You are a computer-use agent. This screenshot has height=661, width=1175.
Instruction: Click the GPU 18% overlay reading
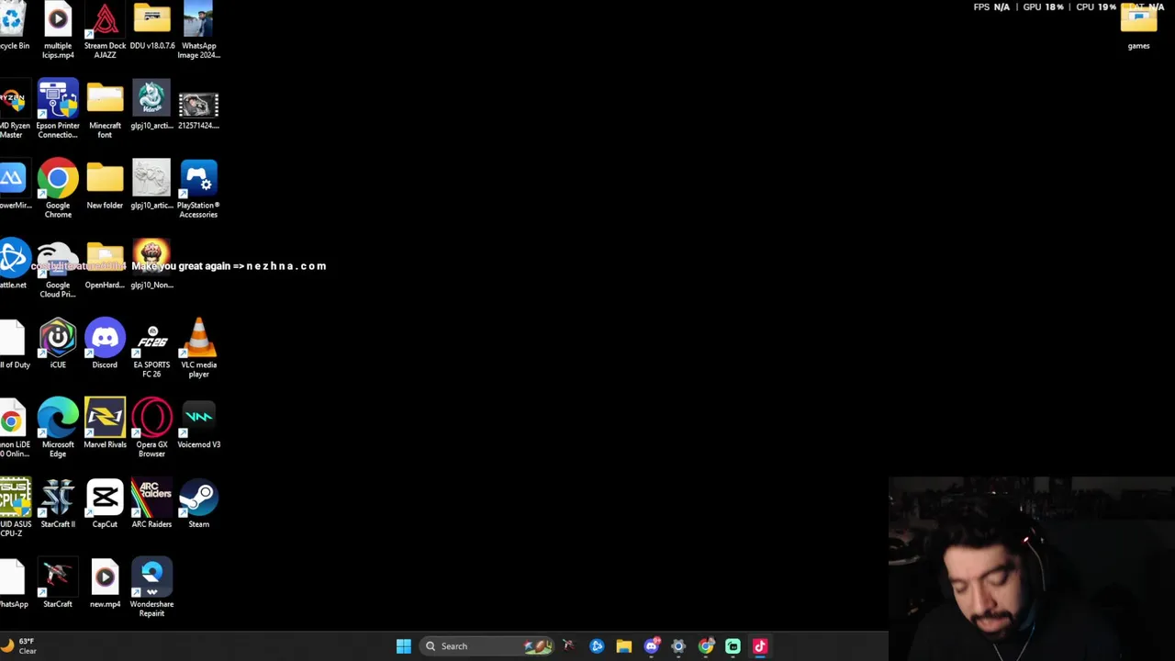coord(1043,7)
